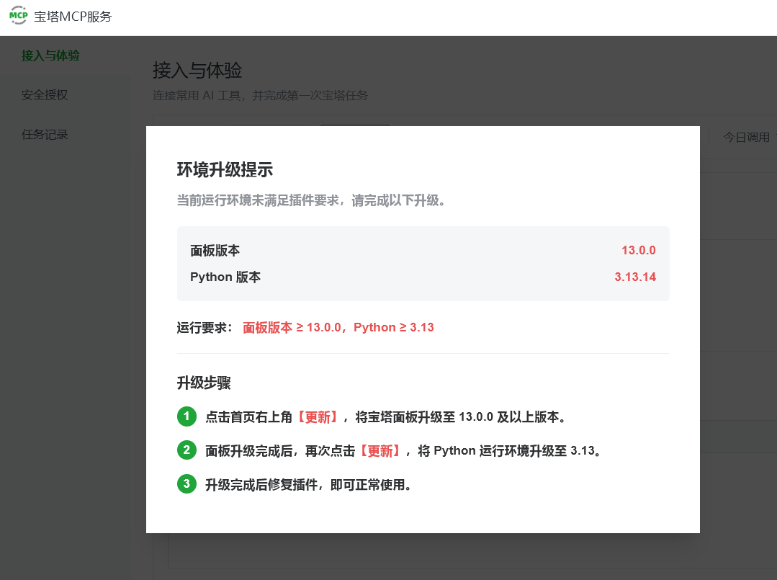Click the 当前运行环境未满足插件要求 description

(x=310, y=200)
